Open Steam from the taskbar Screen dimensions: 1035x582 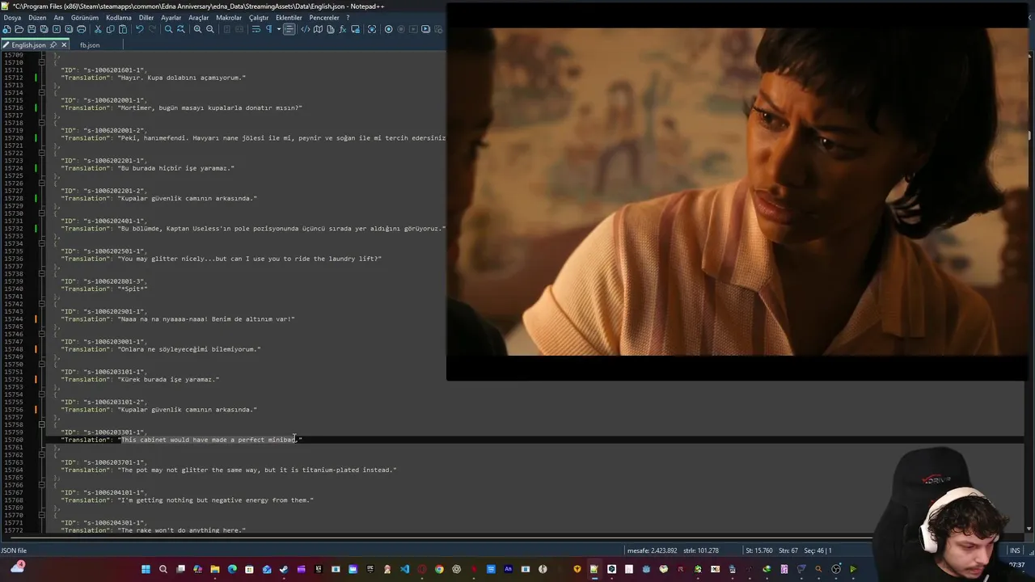coord(284,569)
